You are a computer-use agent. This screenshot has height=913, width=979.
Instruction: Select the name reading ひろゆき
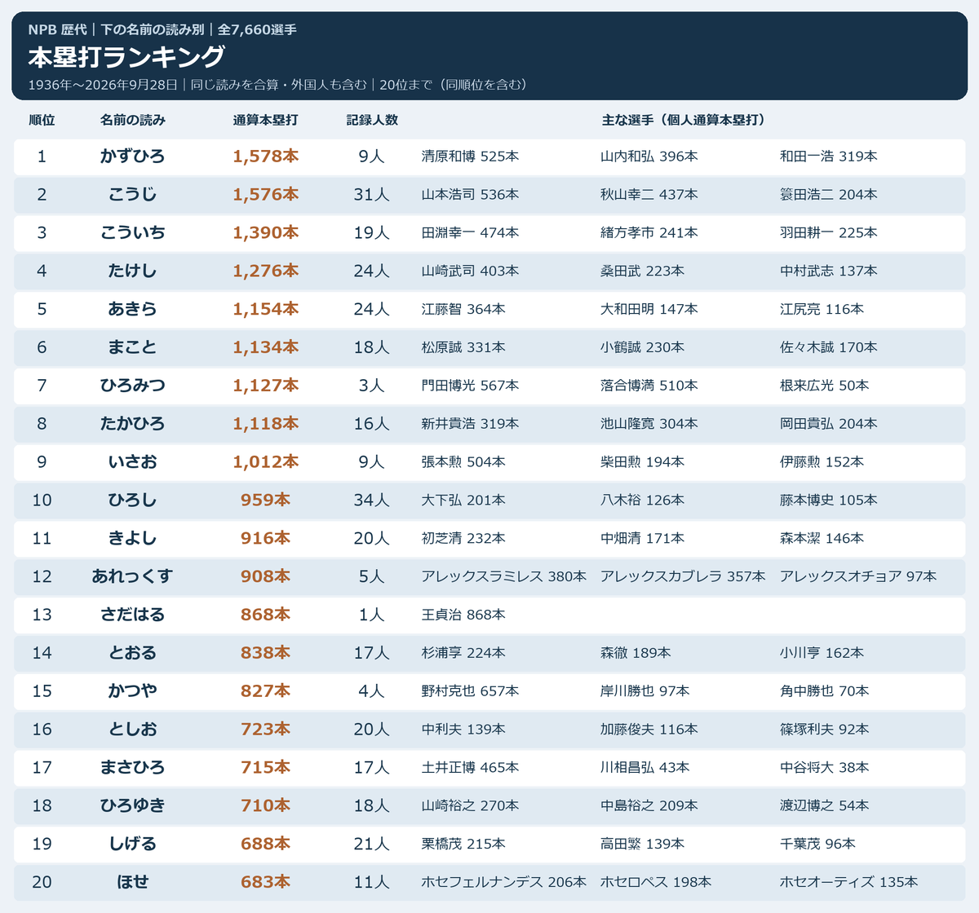point(133,806)
